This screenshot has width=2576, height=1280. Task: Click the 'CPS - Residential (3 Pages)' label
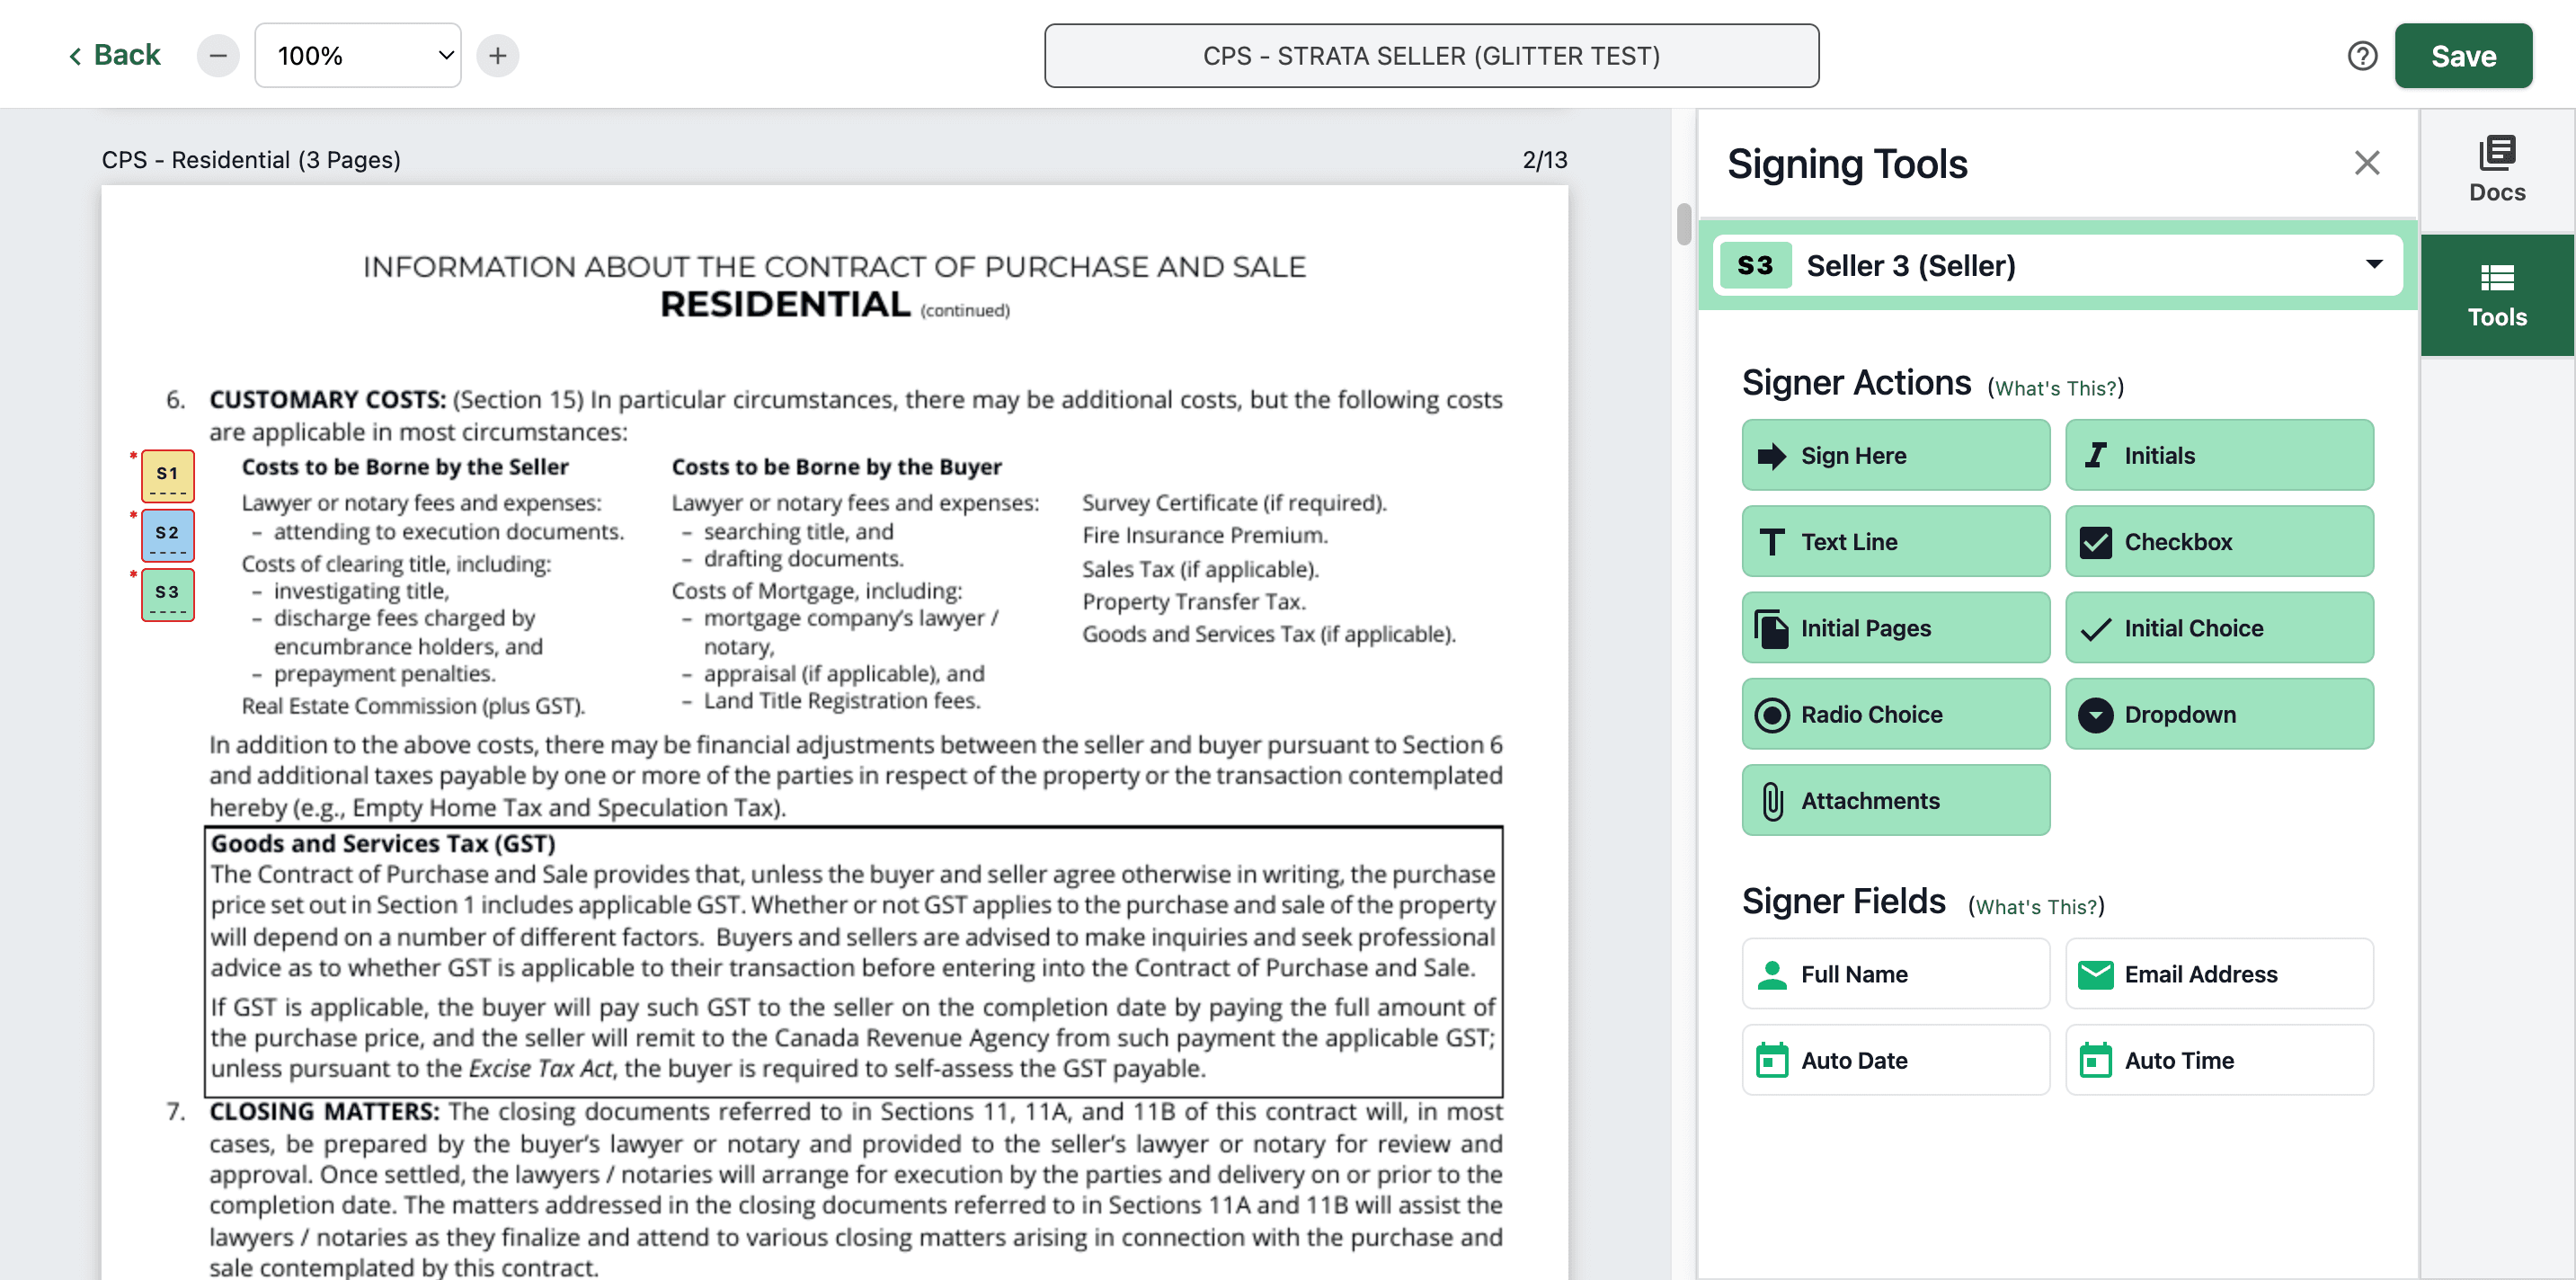click(251, 160)
